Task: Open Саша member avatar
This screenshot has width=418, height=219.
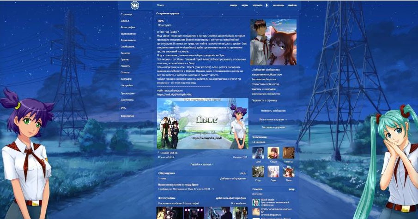Action: pyautogui.click(x=273, y=153)
